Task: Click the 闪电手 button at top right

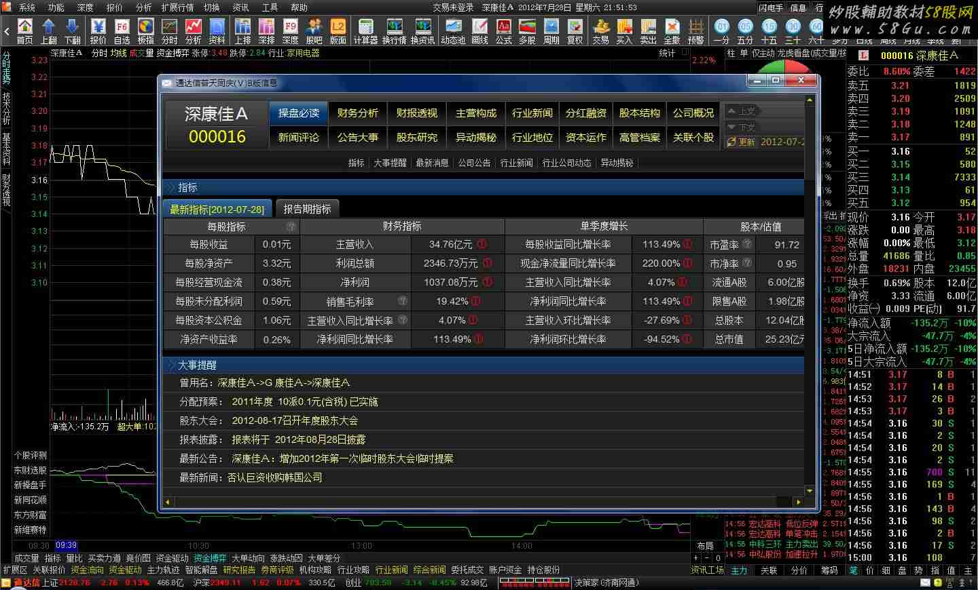Action: (771, 7)
